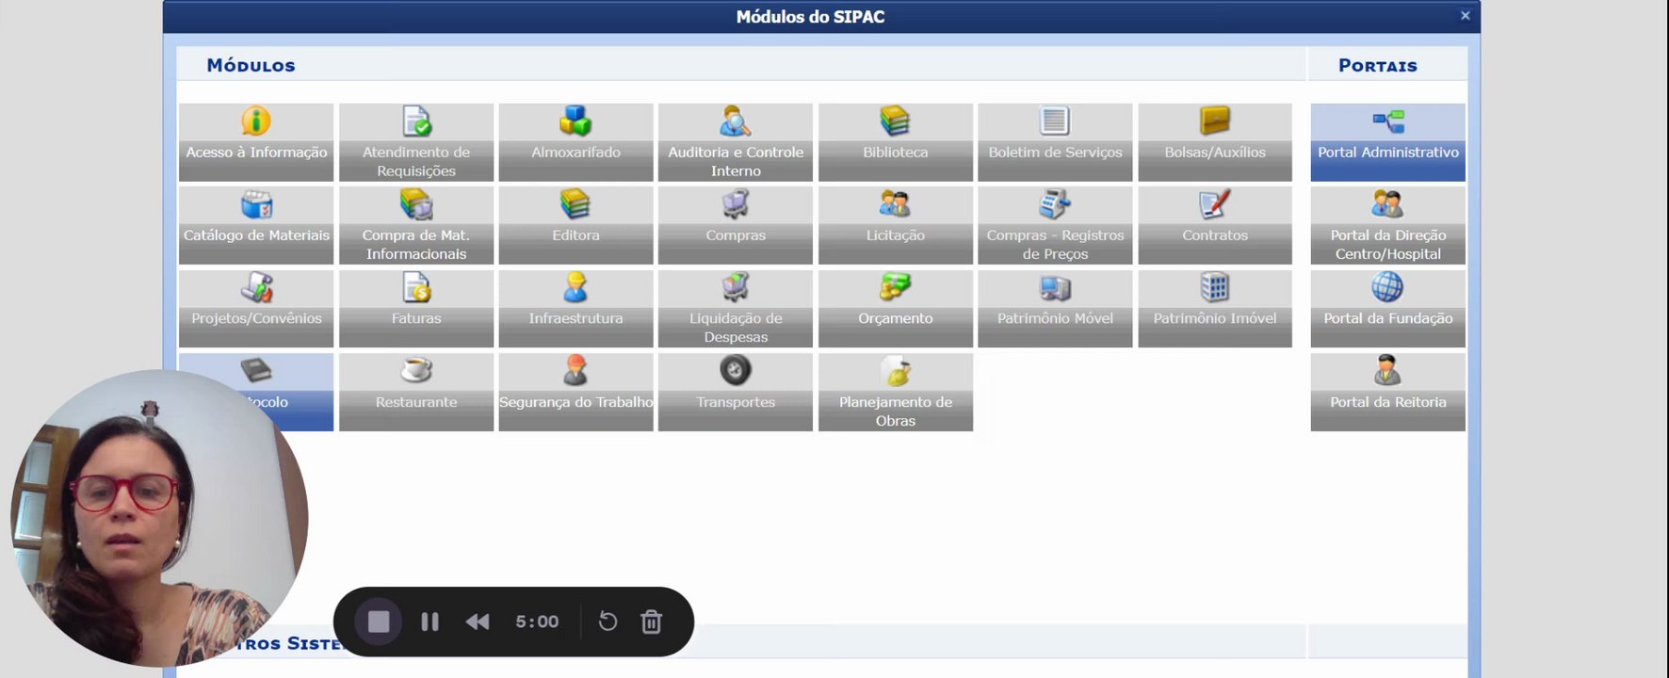The width and height of the screenshot is (1669, 678).
Task: Open the Almoxarifado module
Action: [575, 142]
